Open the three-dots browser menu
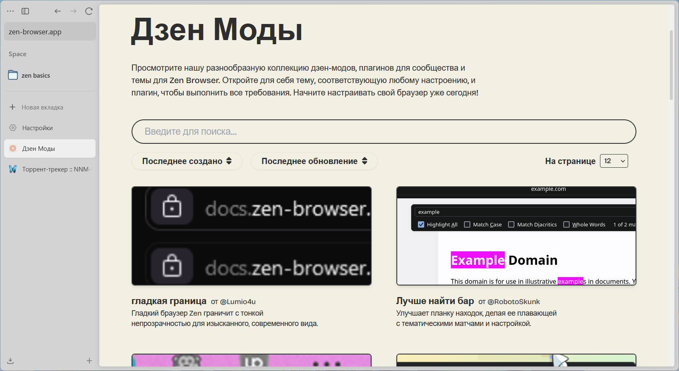 pos(10,11)
